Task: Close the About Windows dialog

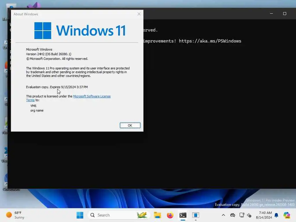Action: pyautogui.click(x=139, y=14)
